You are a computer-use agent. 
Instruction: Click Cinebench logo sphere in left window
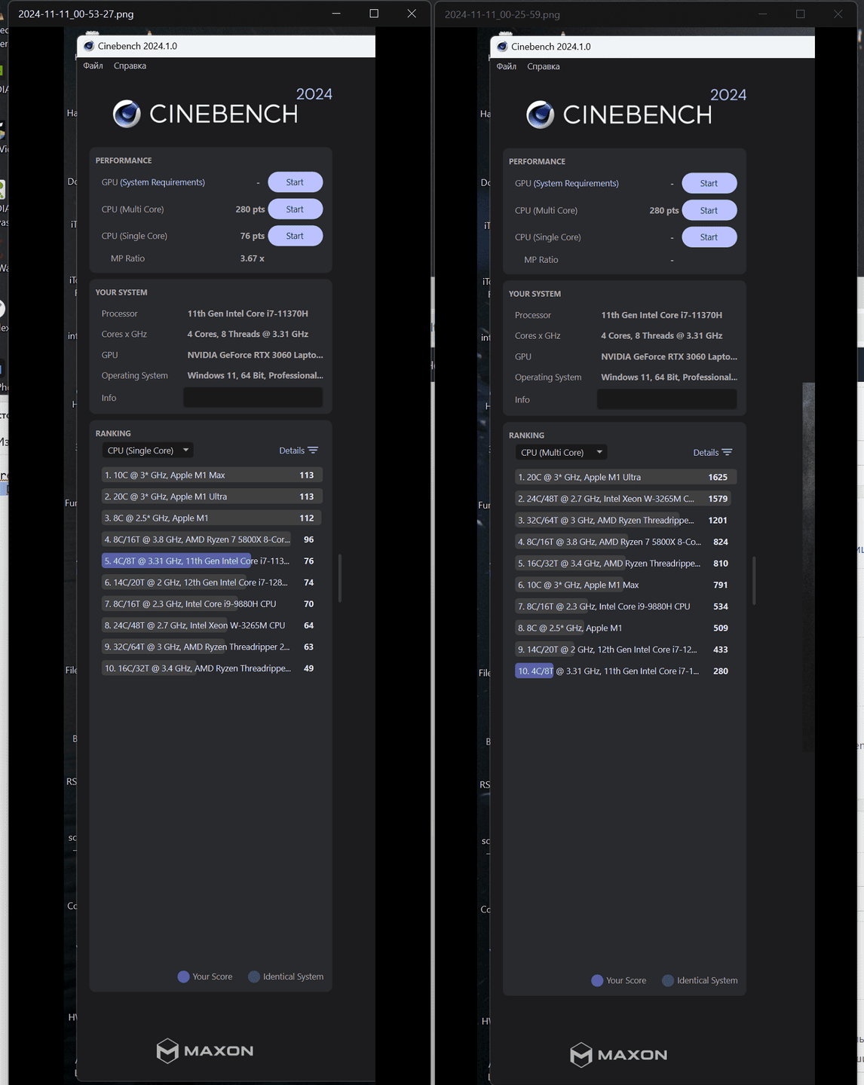(127, 114)
